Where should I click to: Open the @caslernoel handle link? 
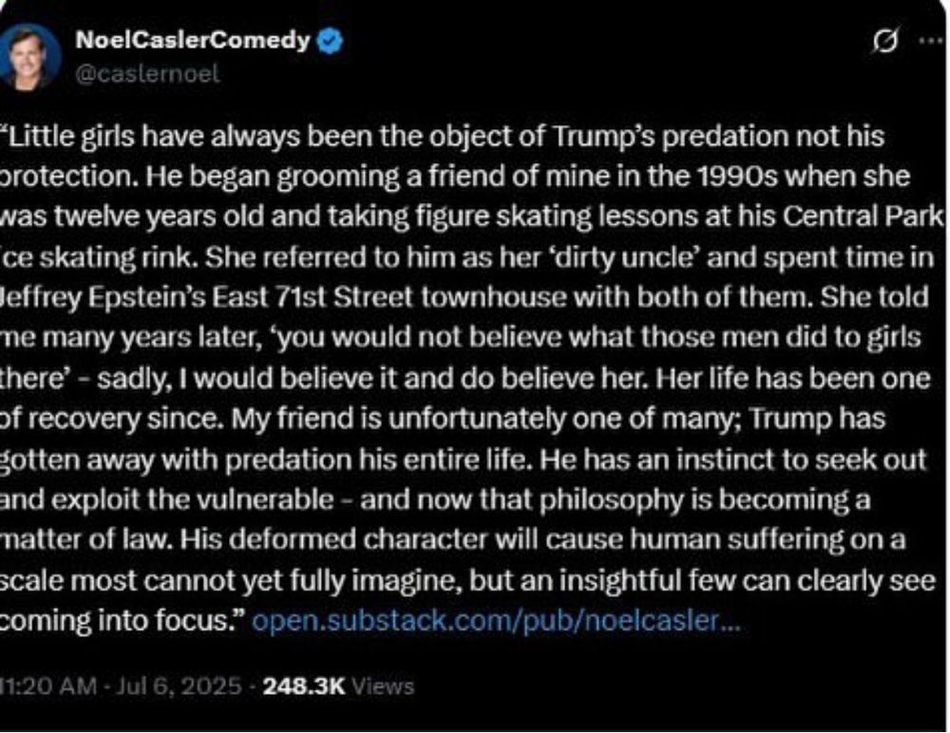coord(146,74)
